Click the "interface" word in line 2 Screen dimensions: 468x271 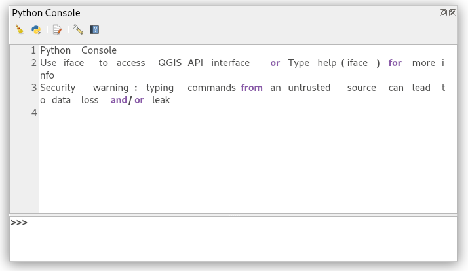pyautogui.click(x=231, y=63)
